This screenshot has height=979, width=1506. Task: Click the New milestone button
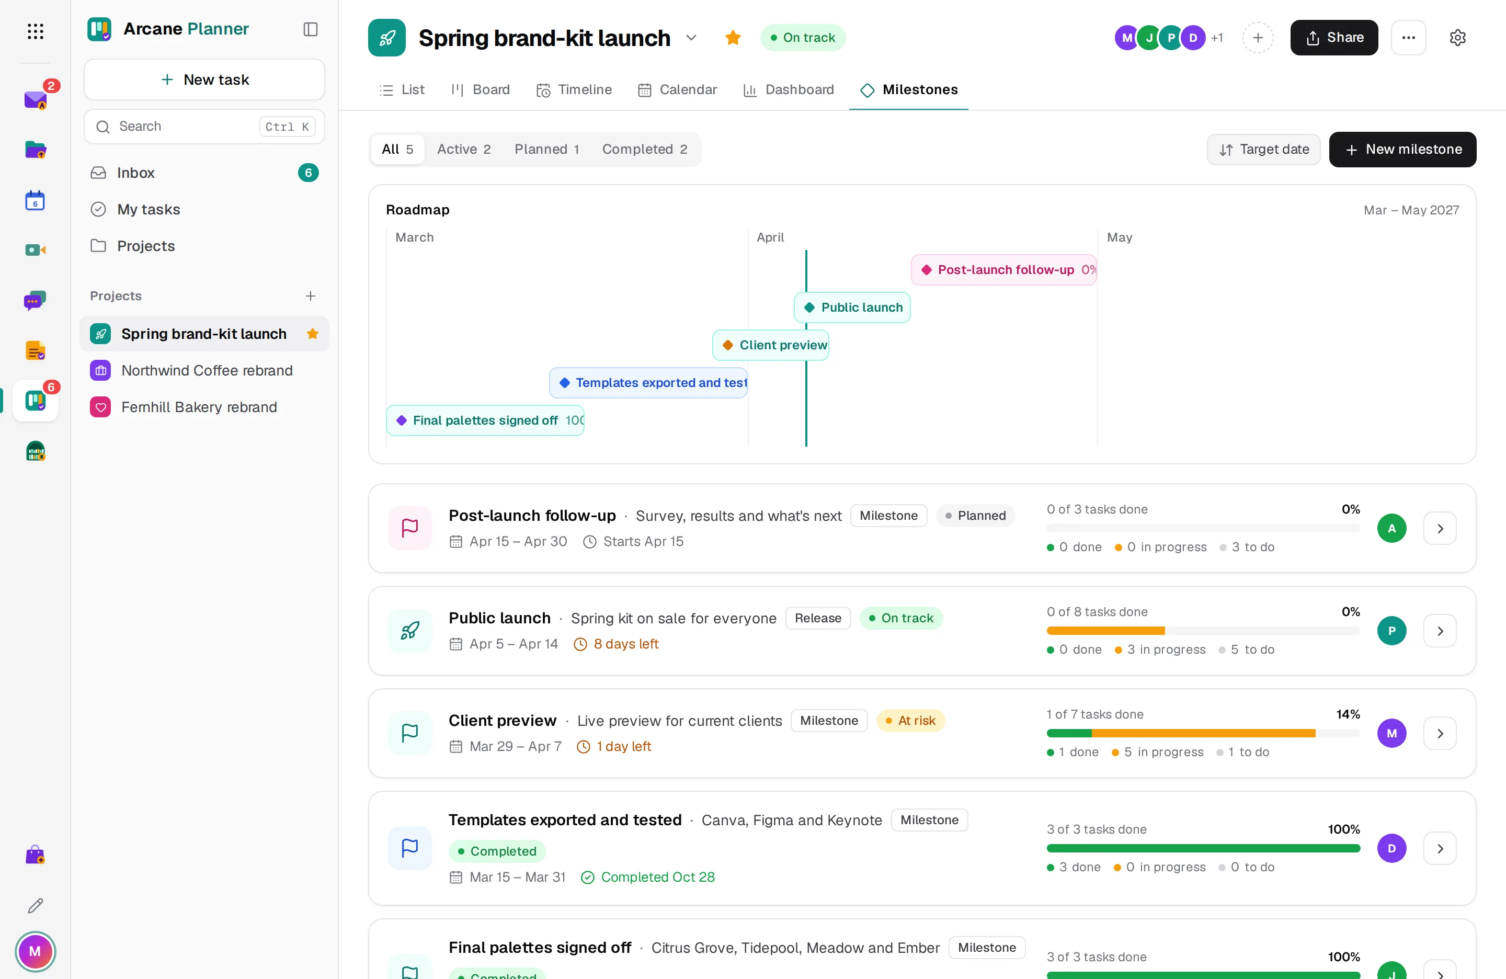point(1402,150)
